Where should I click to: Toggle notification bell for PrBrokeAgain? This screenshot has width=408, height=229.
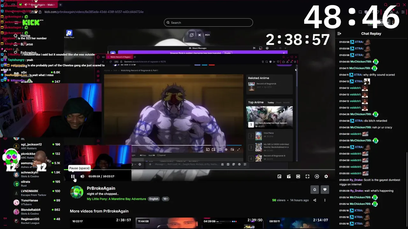pos(315,190)
